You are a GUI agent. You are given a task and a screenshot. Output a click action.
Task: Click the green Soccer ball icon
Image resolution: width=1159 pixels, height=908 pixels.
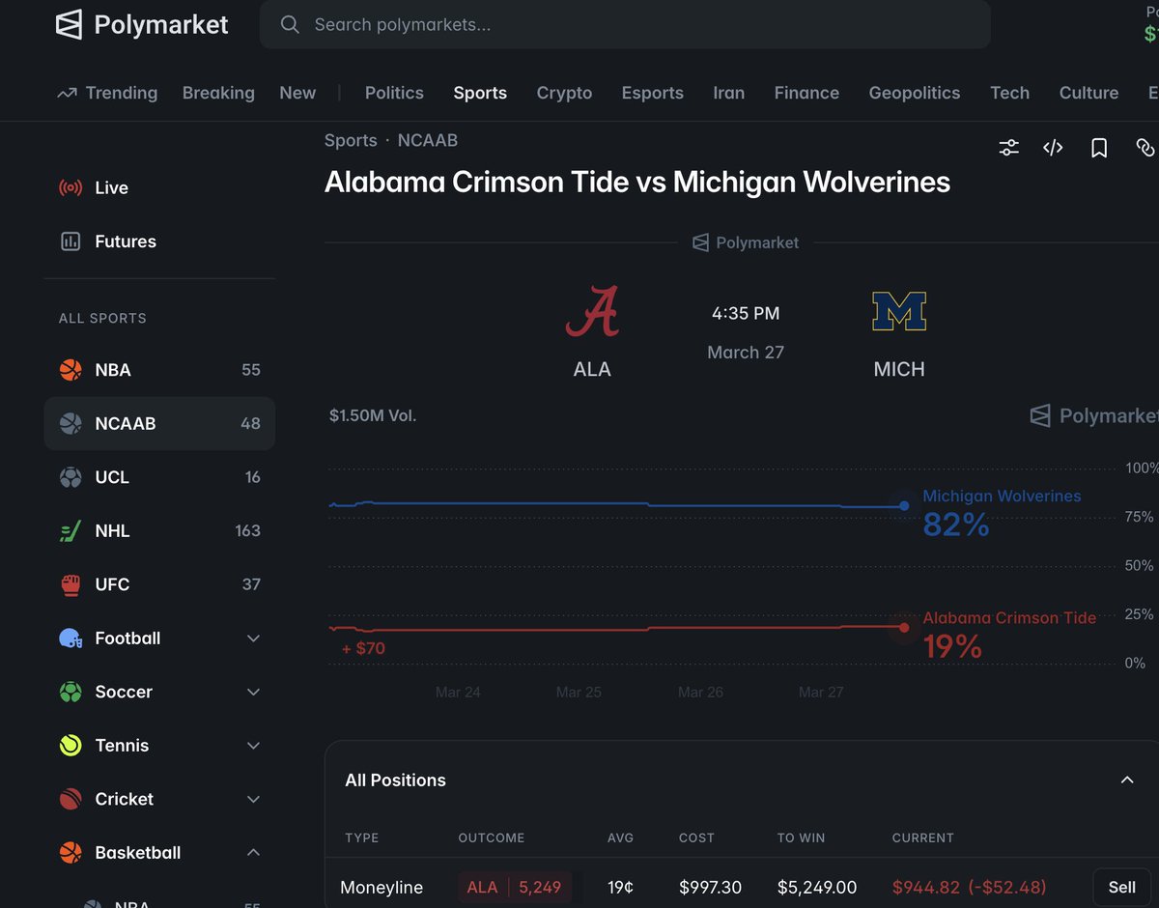pos(71,692)
